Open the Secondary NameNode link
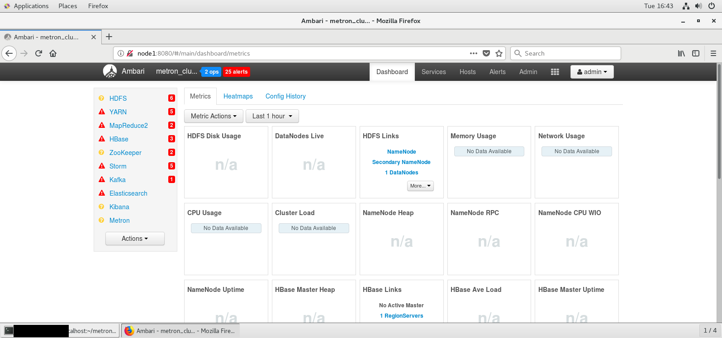The width and height of the screenshot is (722, 338). (401, 162)
